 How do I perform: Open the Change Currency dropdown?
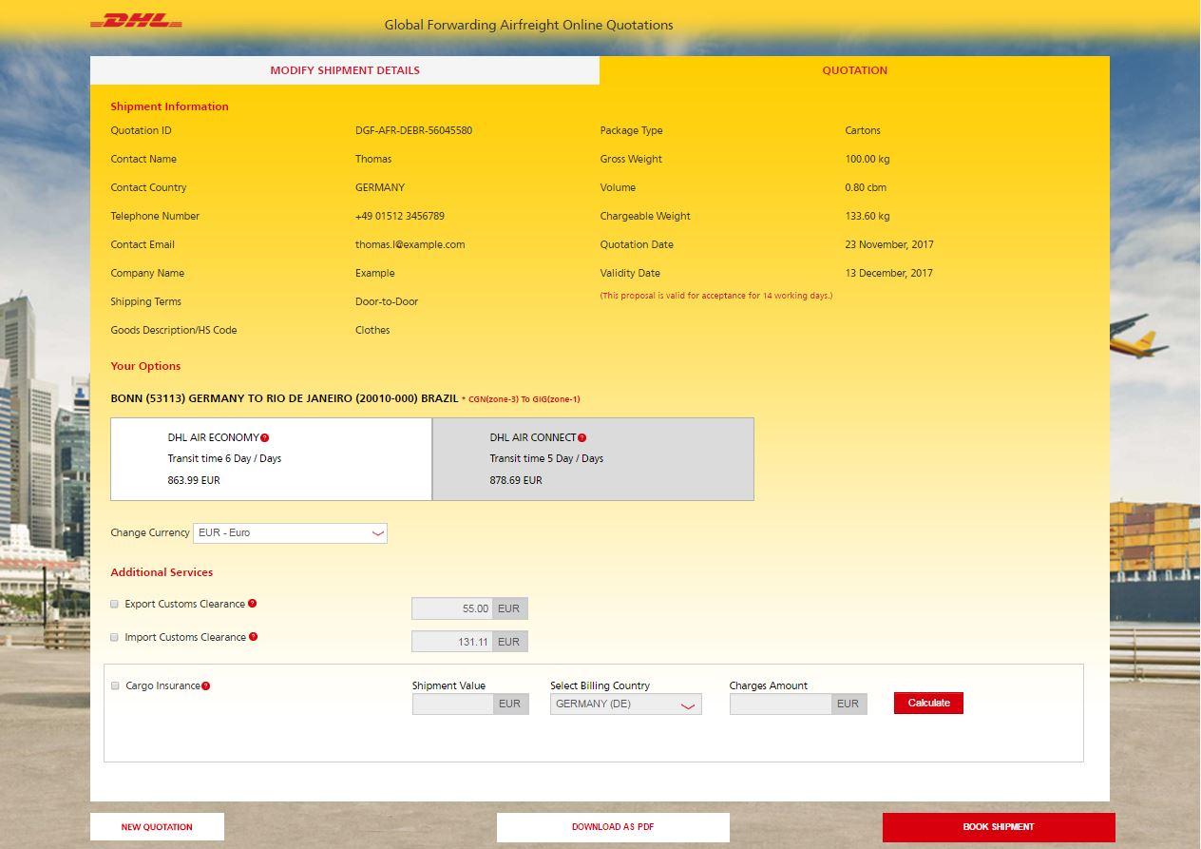[290, 533]
